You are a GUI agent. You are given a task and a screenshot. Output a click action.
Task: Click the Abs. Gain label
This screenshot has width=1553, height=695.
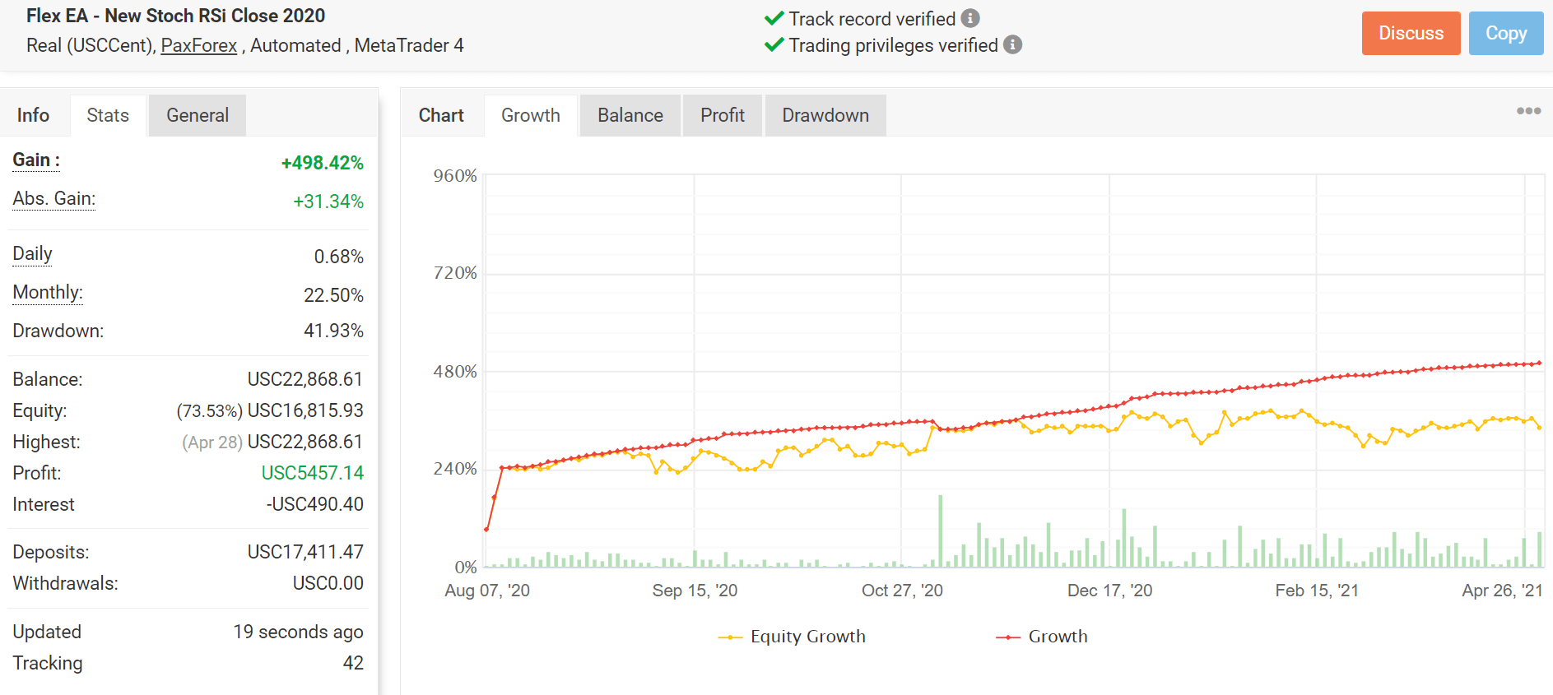[54, 199]
